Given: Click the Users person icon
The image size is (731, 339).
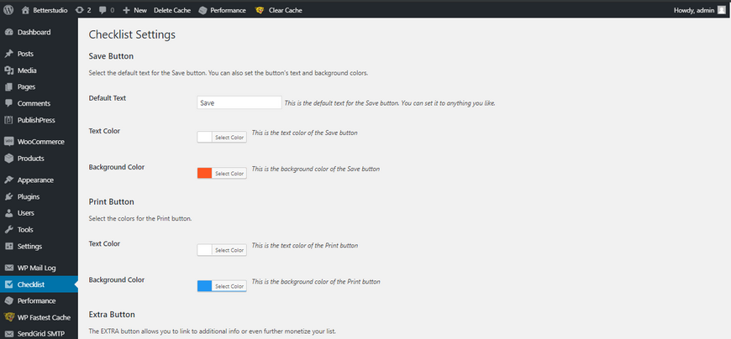Looking at the screenshot, I should [x=9, y=213].
